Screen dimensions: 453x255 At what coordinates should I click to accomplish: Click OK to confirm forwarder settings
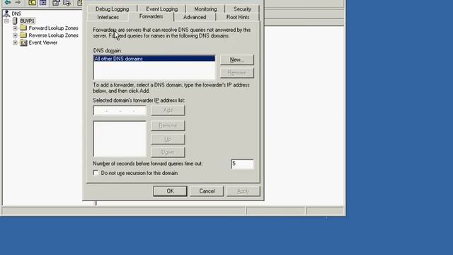[170, 191]
